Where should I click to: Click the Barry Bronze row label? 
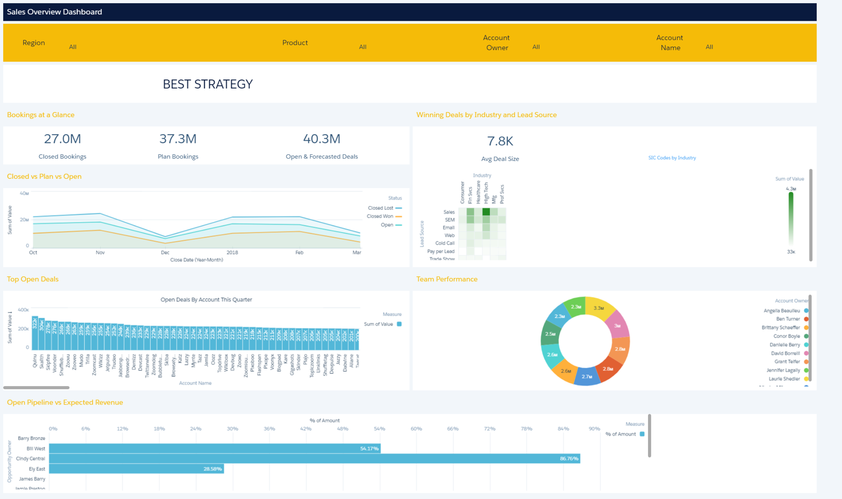pos(32,438)
